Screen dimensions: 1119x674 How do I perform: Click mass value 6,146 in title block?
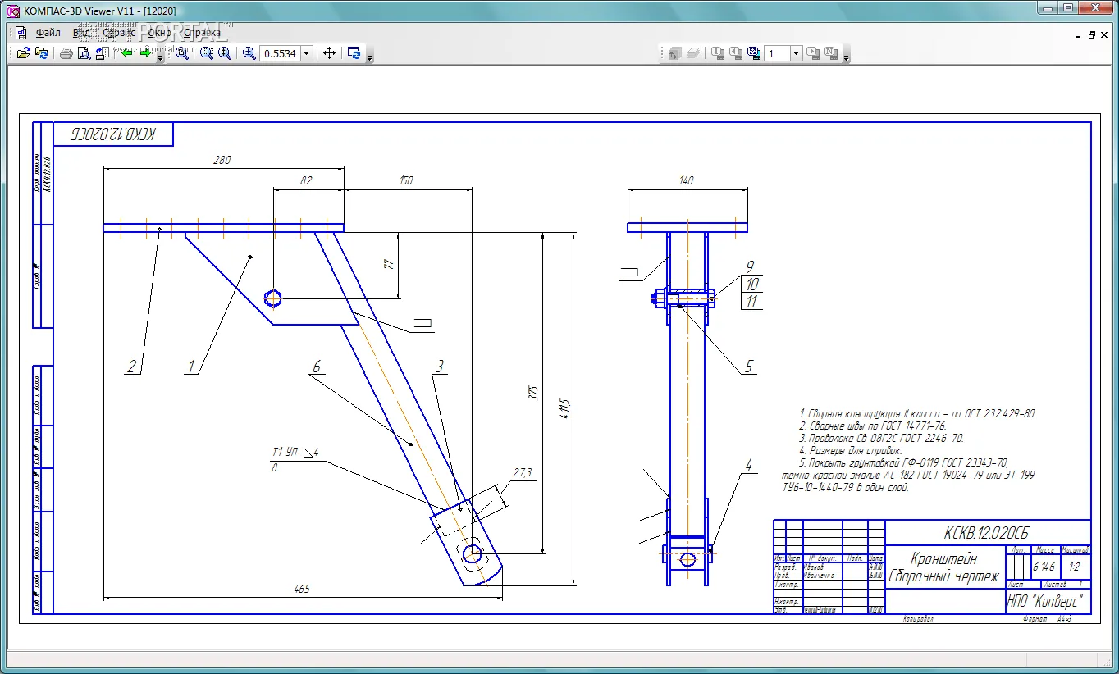(x=1044, y=567)
